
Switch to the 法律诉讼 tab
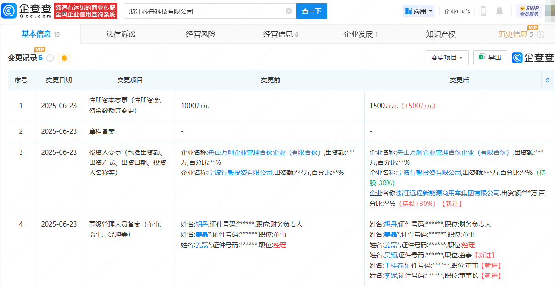tap(121, 34)
